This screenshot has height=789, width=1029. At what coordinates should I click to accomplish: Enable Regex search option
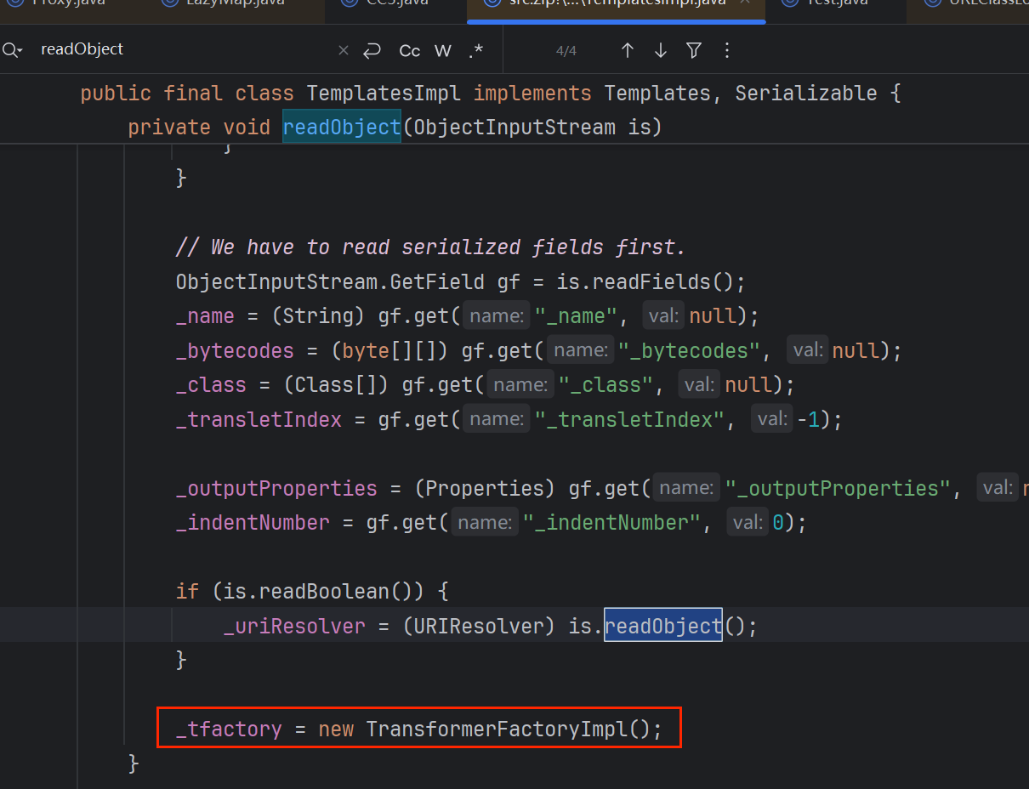coord(475,51)
